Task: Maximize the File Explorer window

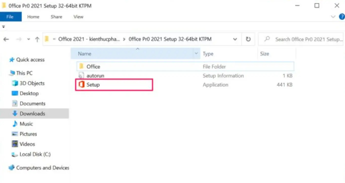Action: click(x=317, y=6)
